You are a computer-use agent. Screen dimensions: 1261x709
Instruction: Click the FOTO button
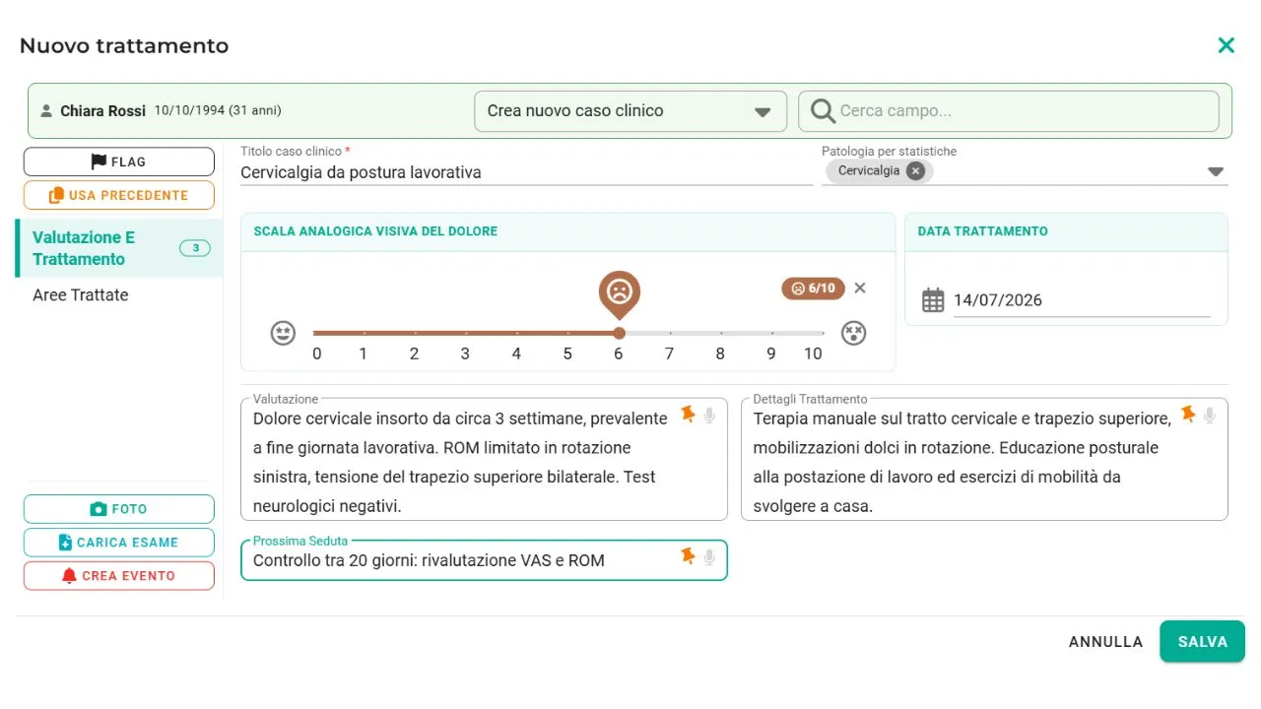119,509
